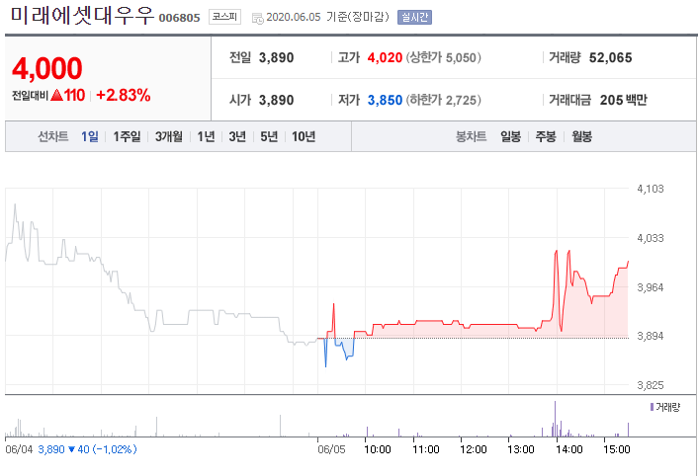Click the previous-day 3,890 ▼40 summary
This screenshot has height=476, width=698.
87,449
